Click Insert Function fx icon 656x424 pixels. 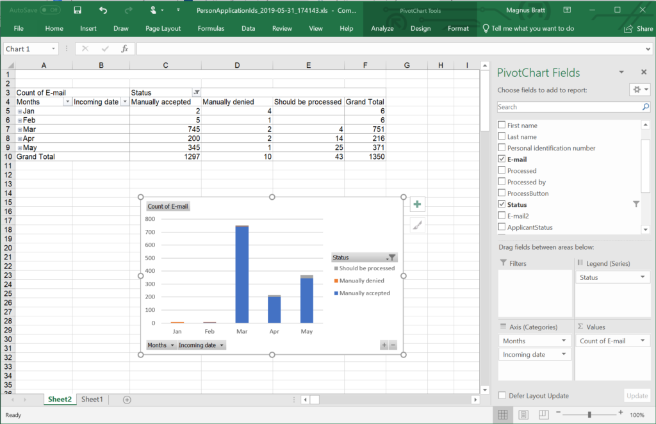click(x=124, y=49)
